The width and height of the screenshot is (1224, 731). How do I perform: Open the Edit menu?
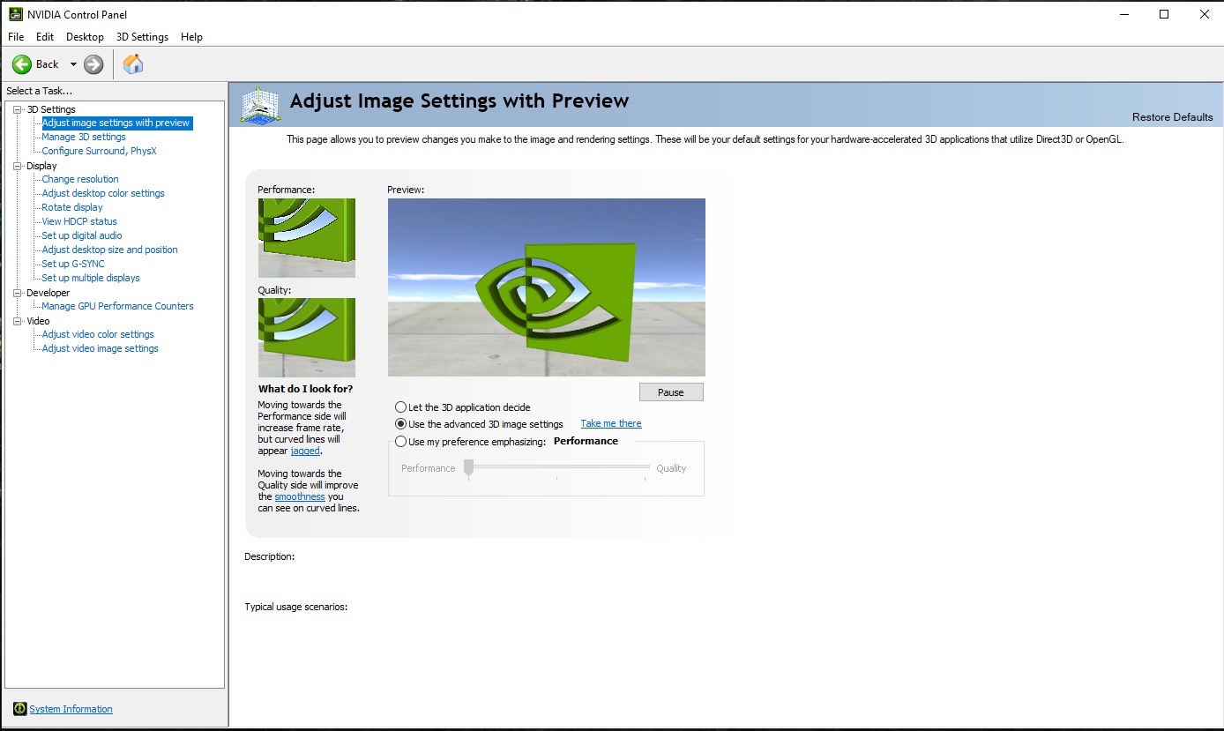click(x=45, y=37)
